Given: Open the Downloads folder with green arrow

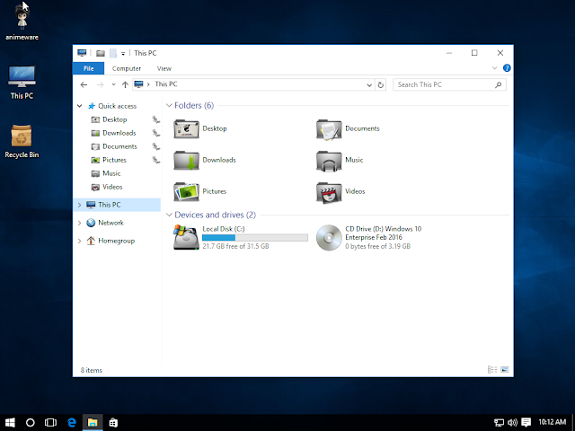Looking at the screenshot, I should pos(186,160).
